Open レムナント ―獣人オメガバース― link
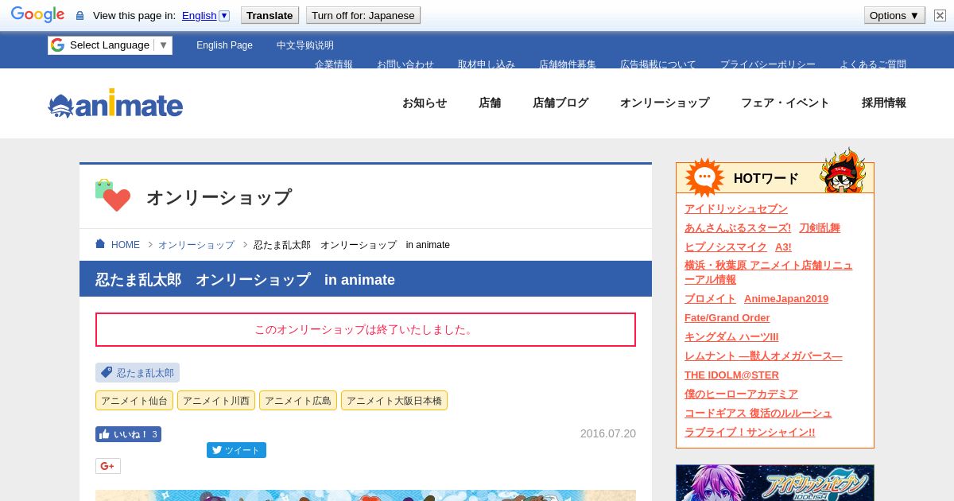Screen dimensions: 954x501 (763, 355)
